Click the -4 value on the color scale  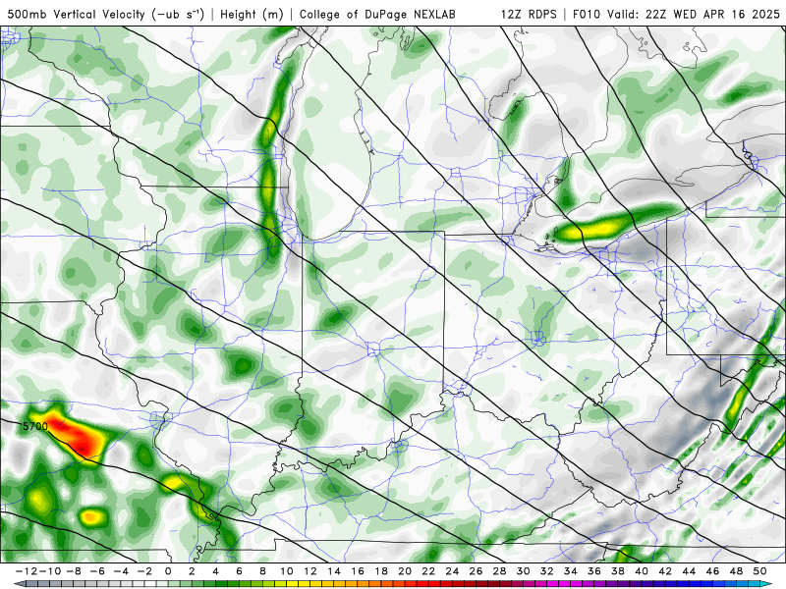(x=120, y=571)
